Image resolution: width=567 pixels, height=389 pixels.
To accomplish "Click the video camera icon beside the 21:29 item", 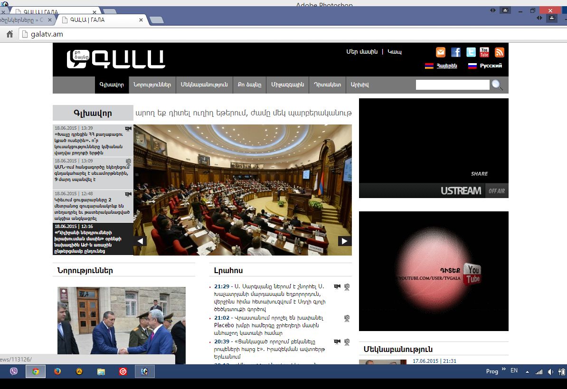I will pyautogui.click(x=337, y=287).
